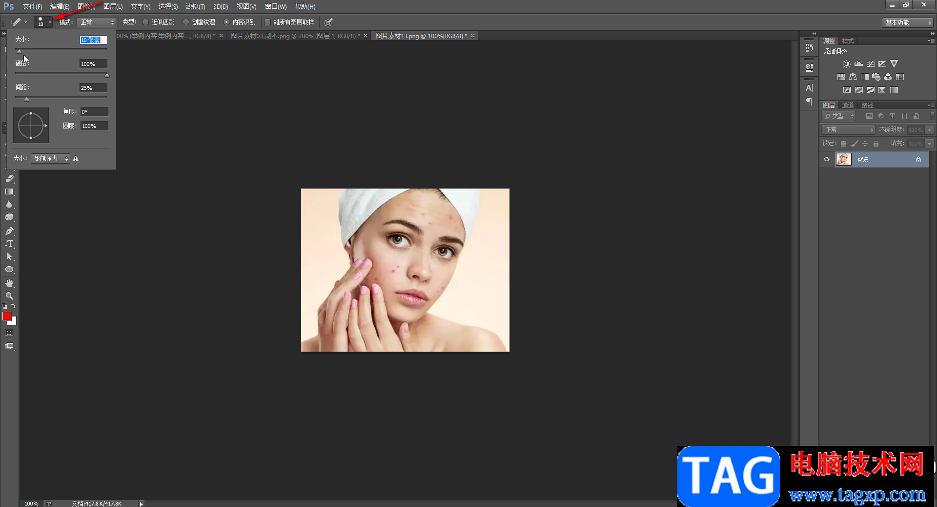Enable 对所有图层取样 checkbox
The height and width of the screenshot is (507, 937).
point(267,22)
